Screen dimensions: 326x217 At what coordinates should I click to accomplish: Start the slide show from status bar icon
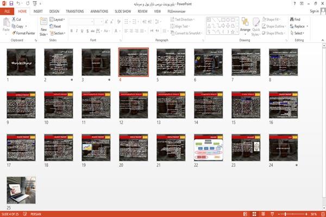(x=272, y=214)
